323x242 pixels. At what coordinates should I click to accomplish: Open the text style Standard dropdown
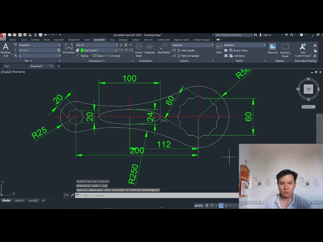tap(39, 45)
